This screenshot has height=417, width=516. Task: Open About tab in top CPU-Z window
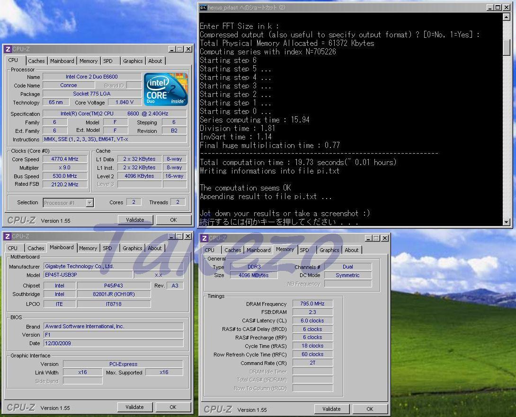coord(155,61)
